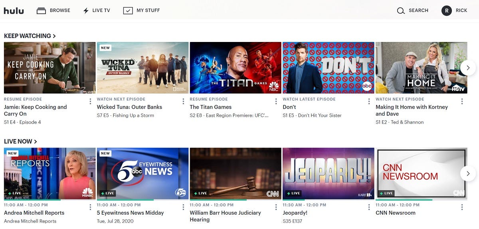Viewport: 479px width, 229px height.
Task: Go to Live TV
Action: point(96,10)
